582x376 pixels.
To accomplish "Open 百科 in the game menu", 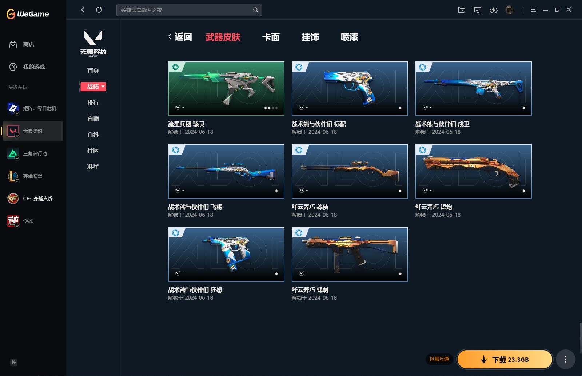I will pos(93,135).
